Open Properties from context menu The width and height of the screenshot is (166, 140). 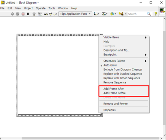point(124,110)
